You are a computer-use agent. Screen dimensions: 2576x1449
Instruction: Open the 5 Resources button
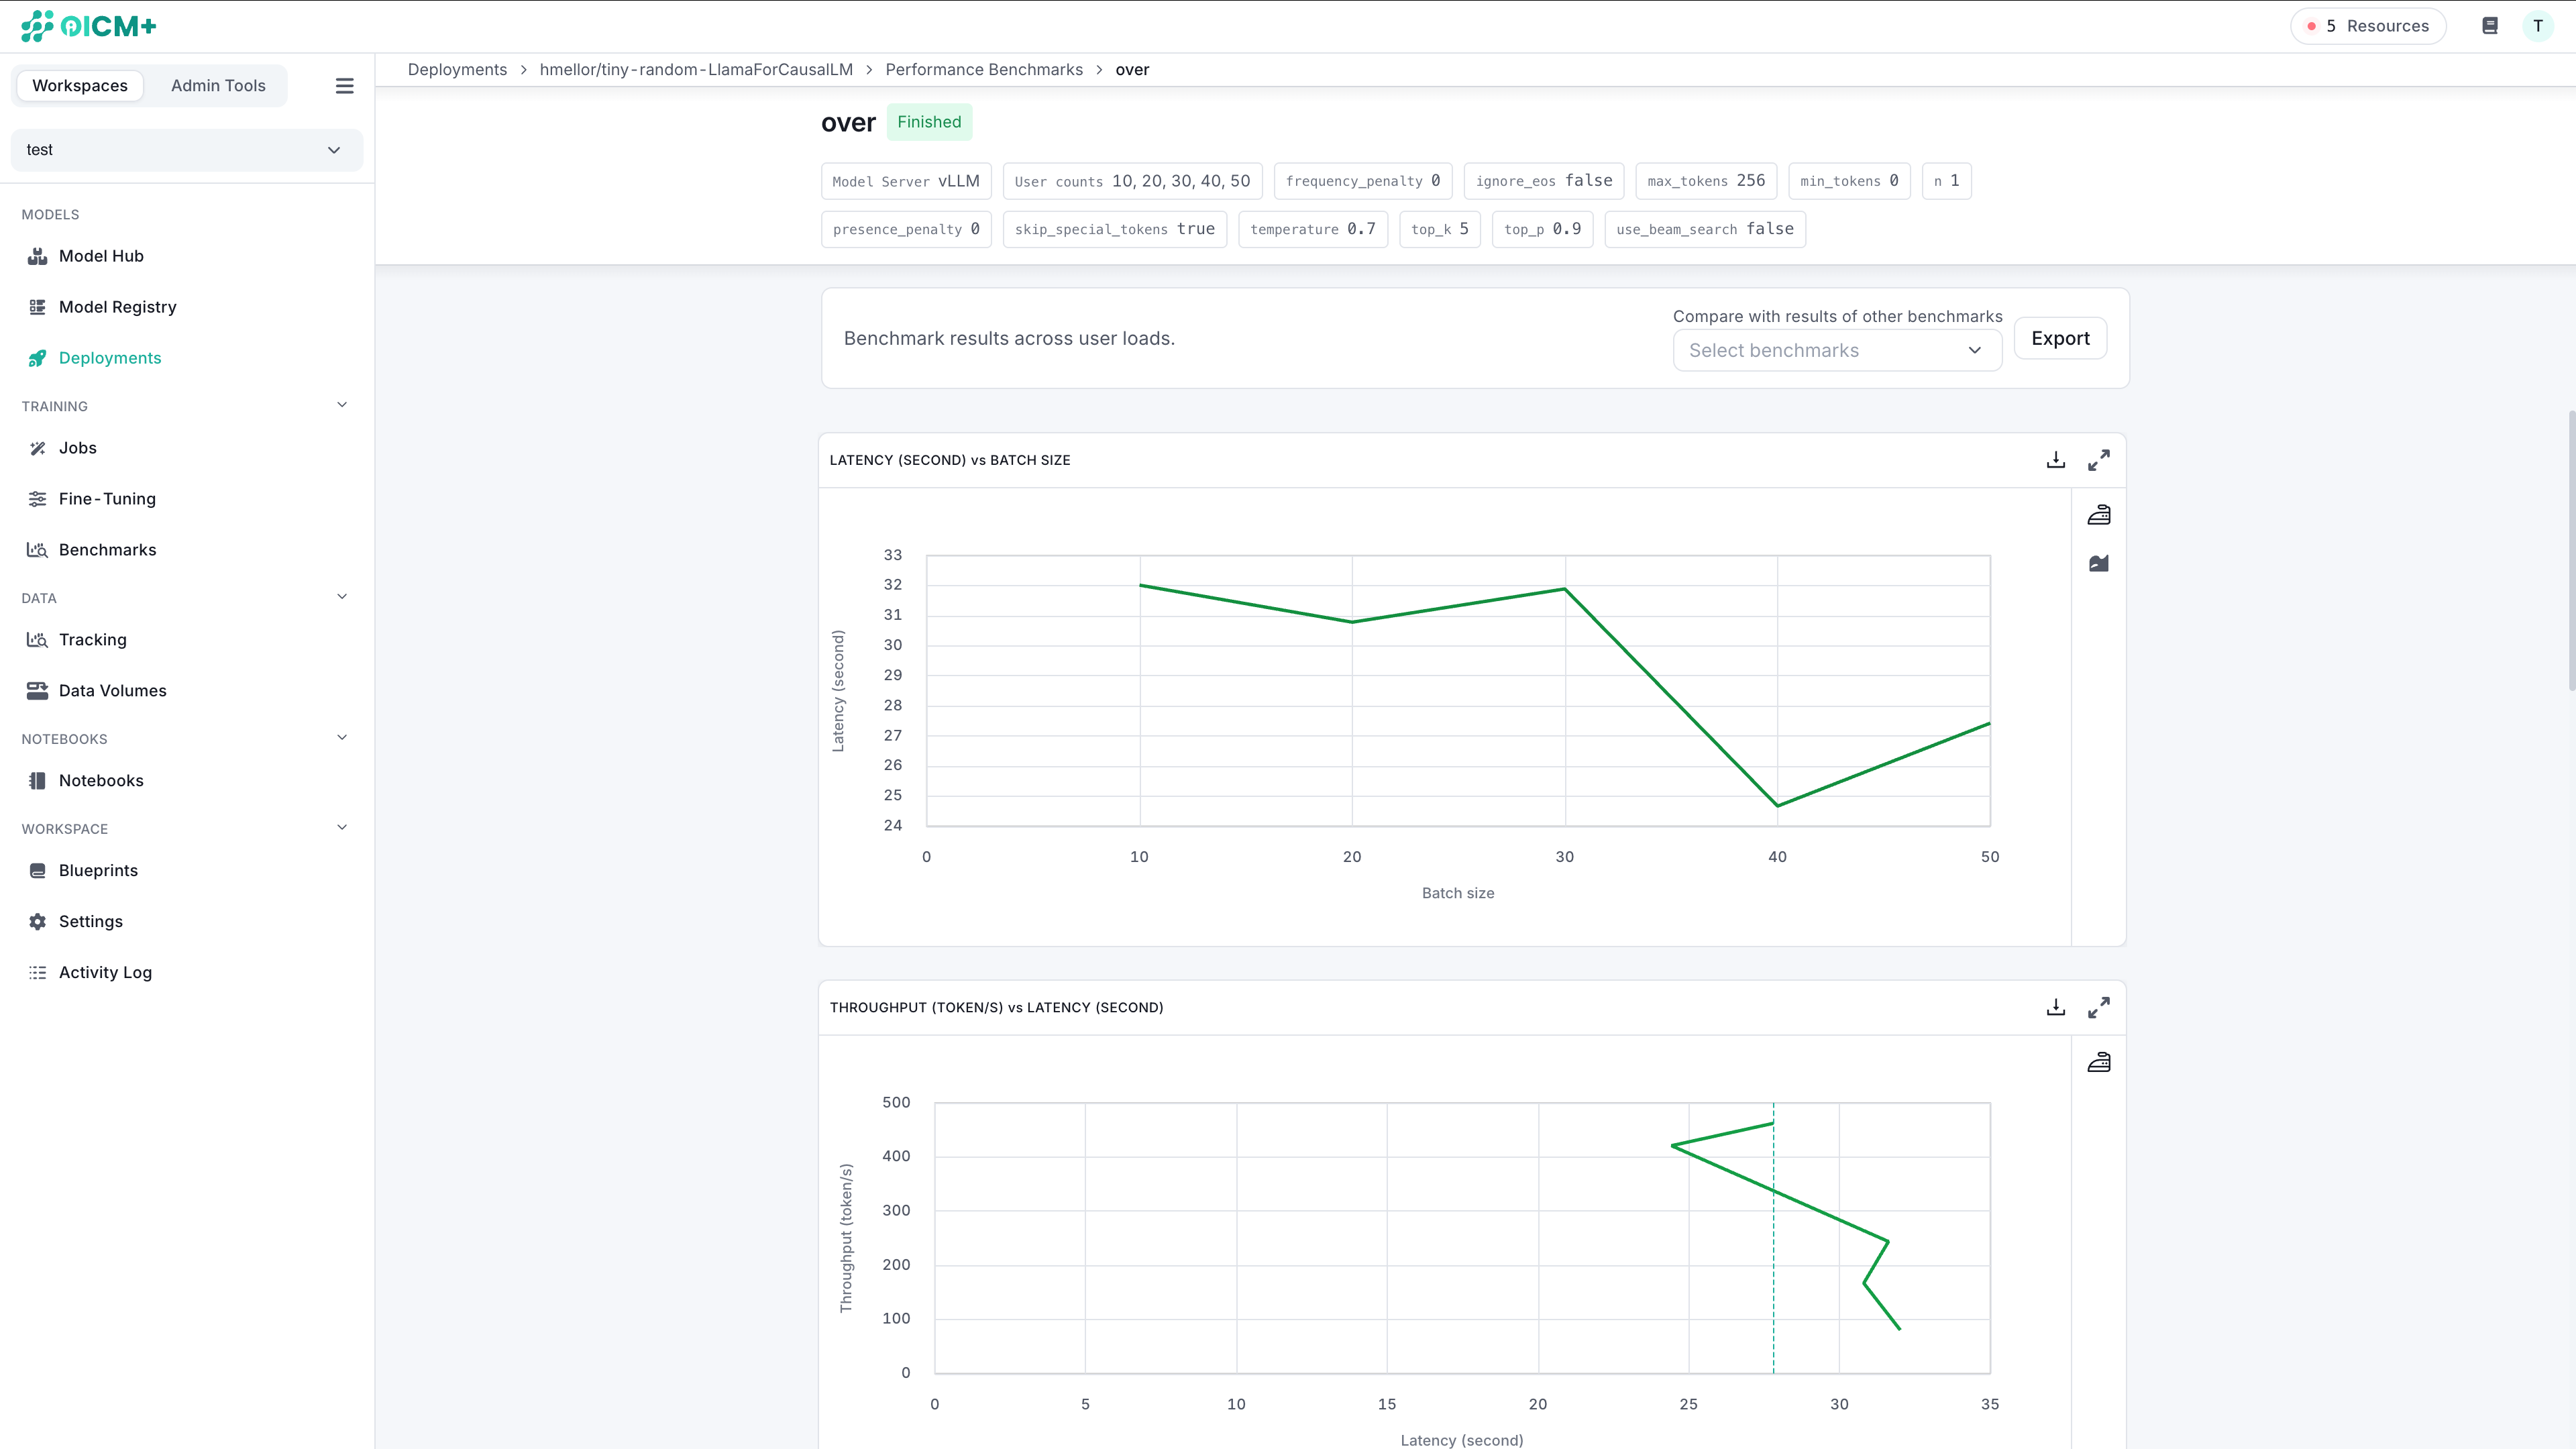2368,26
